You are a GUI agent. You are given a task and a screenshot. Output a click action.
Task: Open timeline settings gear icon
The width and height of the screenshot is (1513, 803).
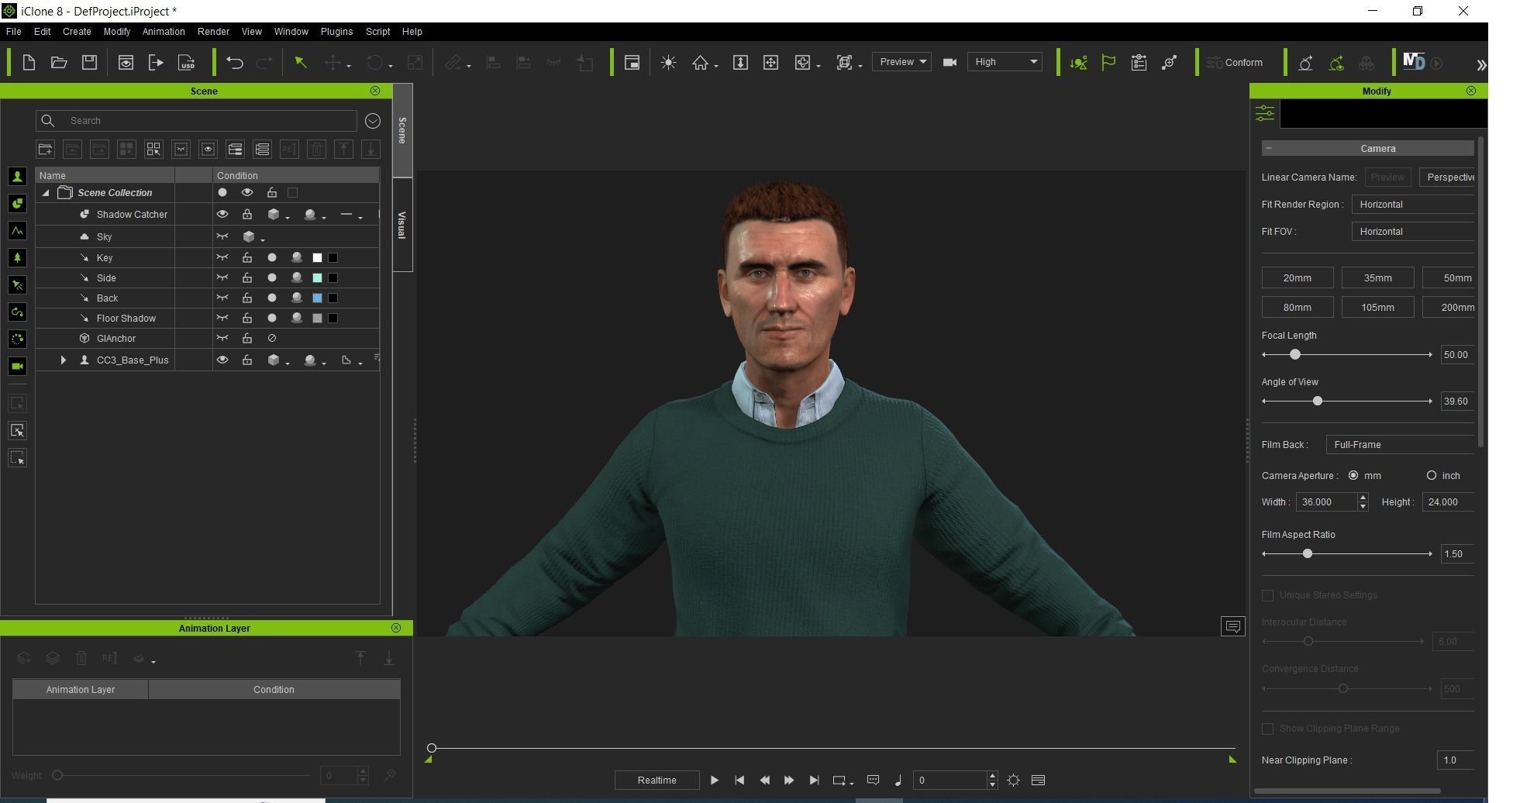tap(1013, 781)
